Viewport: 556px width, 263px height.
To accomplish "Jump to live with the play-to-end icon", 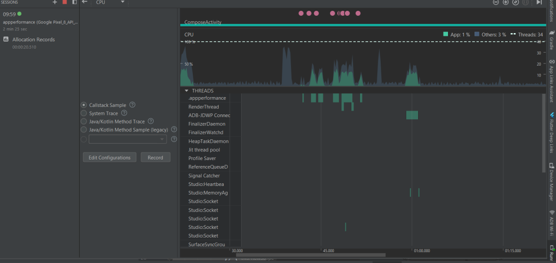I will coord(539,2).
